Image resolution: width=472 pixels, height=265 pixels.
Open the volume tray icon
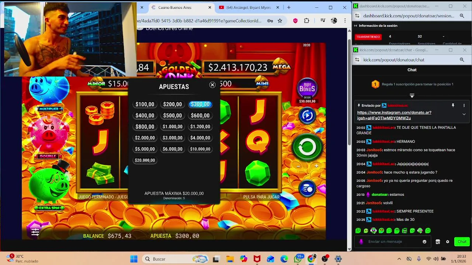pos(436,259)
